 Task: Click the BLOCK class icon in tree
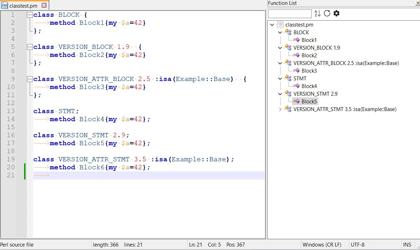[x=288, y=32]
